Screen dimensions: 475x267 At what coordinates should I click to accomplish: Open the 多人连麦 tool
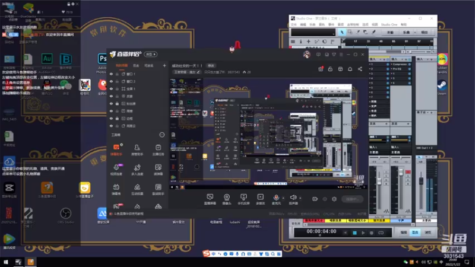(137, 170)
